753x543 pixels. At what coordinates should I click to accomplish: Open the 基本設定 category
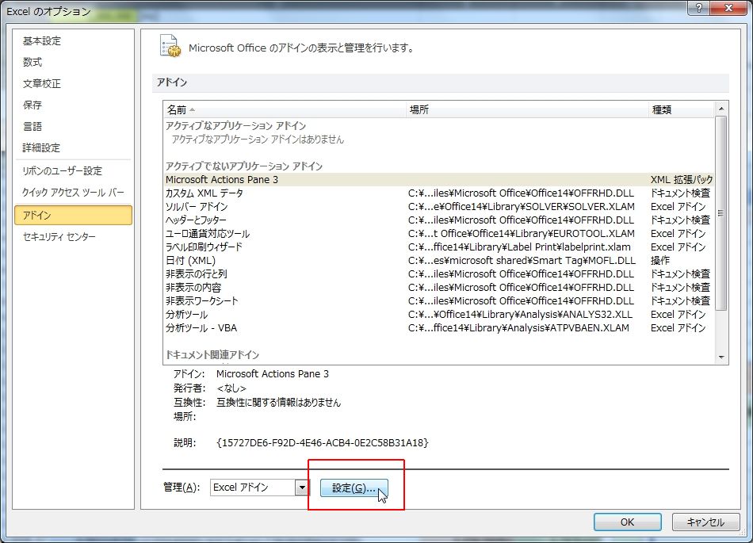pyautogui.click(x=42, y=40)
